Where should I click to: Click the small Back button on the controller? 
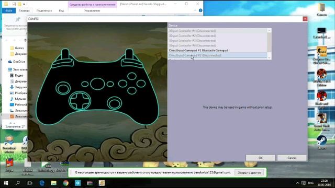pos(85,84)
